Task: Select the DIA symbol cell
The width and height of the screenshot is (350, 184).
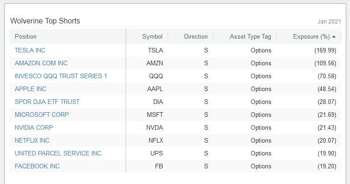Action: click(x=158, y=102)
